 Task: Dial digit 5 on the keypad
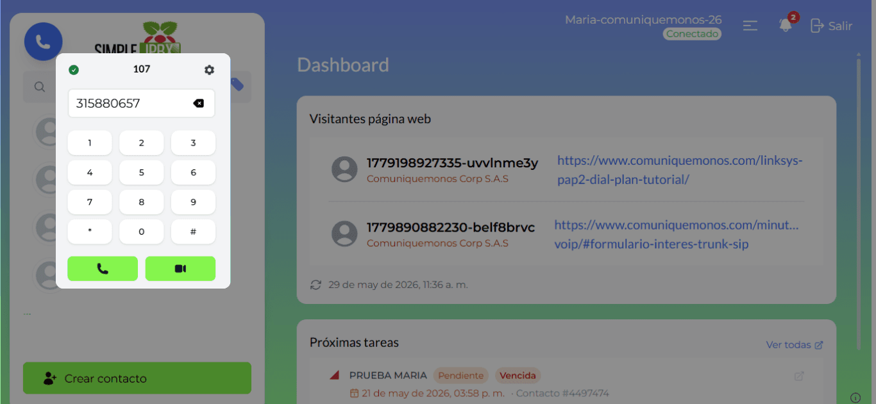click(x=142, y=173)
